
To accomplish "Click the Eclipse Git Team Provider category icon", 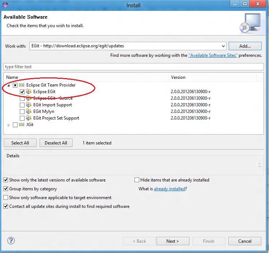I will [22, 85].
